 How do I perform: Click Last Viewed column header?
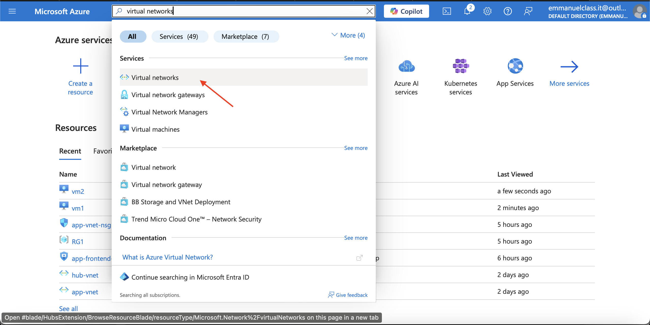click(x=515, y=174)
